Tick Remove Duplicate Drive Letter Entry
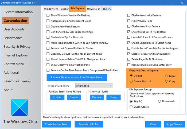Screen dimensions: 187x129 (129, 65)
